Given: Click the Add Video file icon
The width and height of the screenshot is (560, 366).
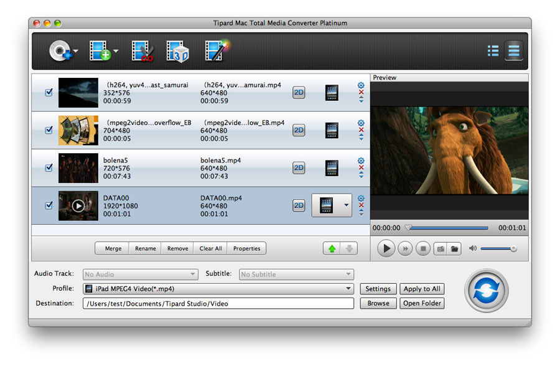Looking at the screenshot, I should tap(100, 51).
